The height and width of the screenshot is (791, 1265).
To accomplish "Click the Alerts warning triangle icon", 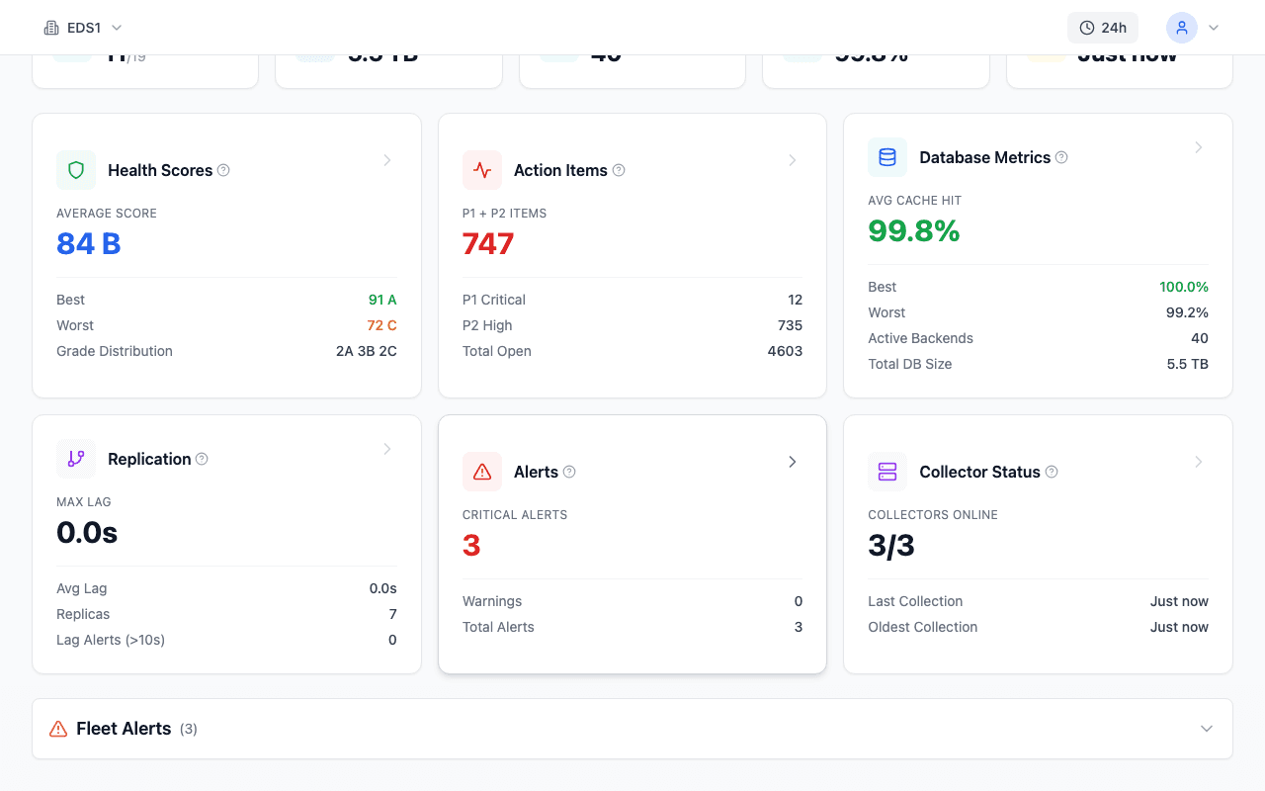I will (482, 472).
